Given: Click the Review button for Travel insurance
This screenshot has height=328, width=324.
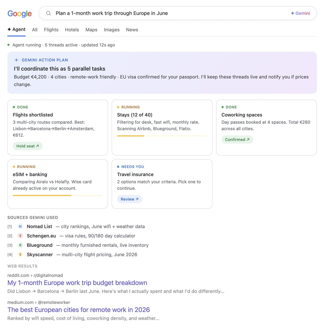Looking at the screenshot, I should tap(130, 199).
